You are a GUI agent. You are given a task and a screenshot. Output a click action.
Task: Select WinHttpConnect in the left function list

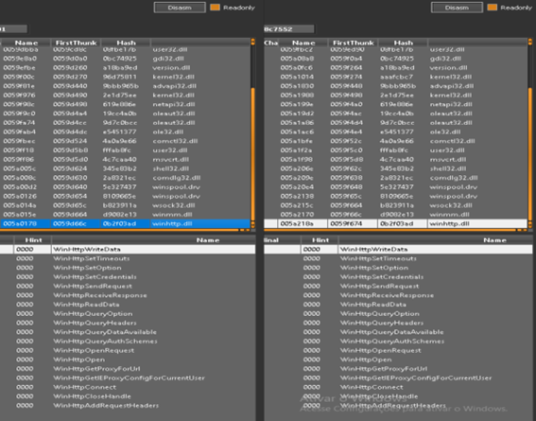coord(128,387)
